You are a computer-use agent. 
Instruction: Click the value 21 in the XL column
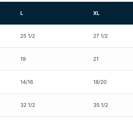point(96,59)
